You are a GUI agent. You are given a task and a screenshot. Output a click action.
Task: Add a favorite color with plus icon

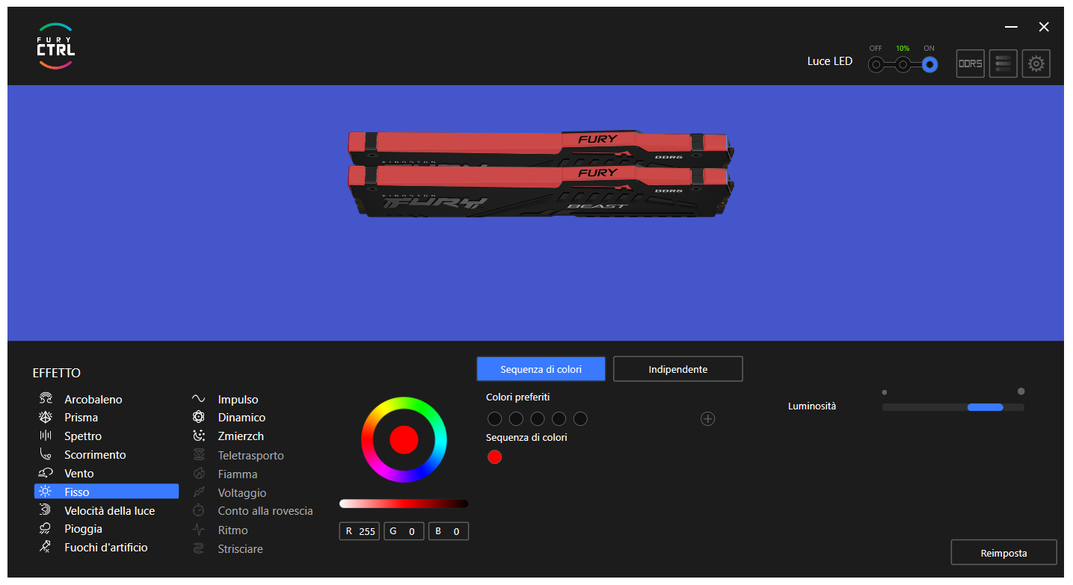(708, 418)
